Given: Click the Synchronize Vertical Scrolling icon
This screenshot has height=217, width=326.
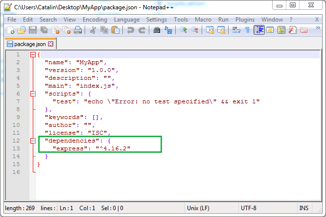Looking at the screenshot, I should 210,30.
